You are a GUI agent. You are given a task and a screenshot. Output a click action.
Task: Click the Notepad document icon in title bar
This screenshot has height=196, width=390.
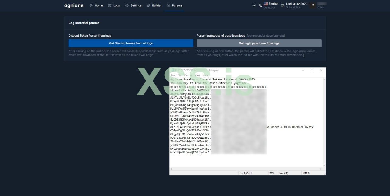coord(172,70)
